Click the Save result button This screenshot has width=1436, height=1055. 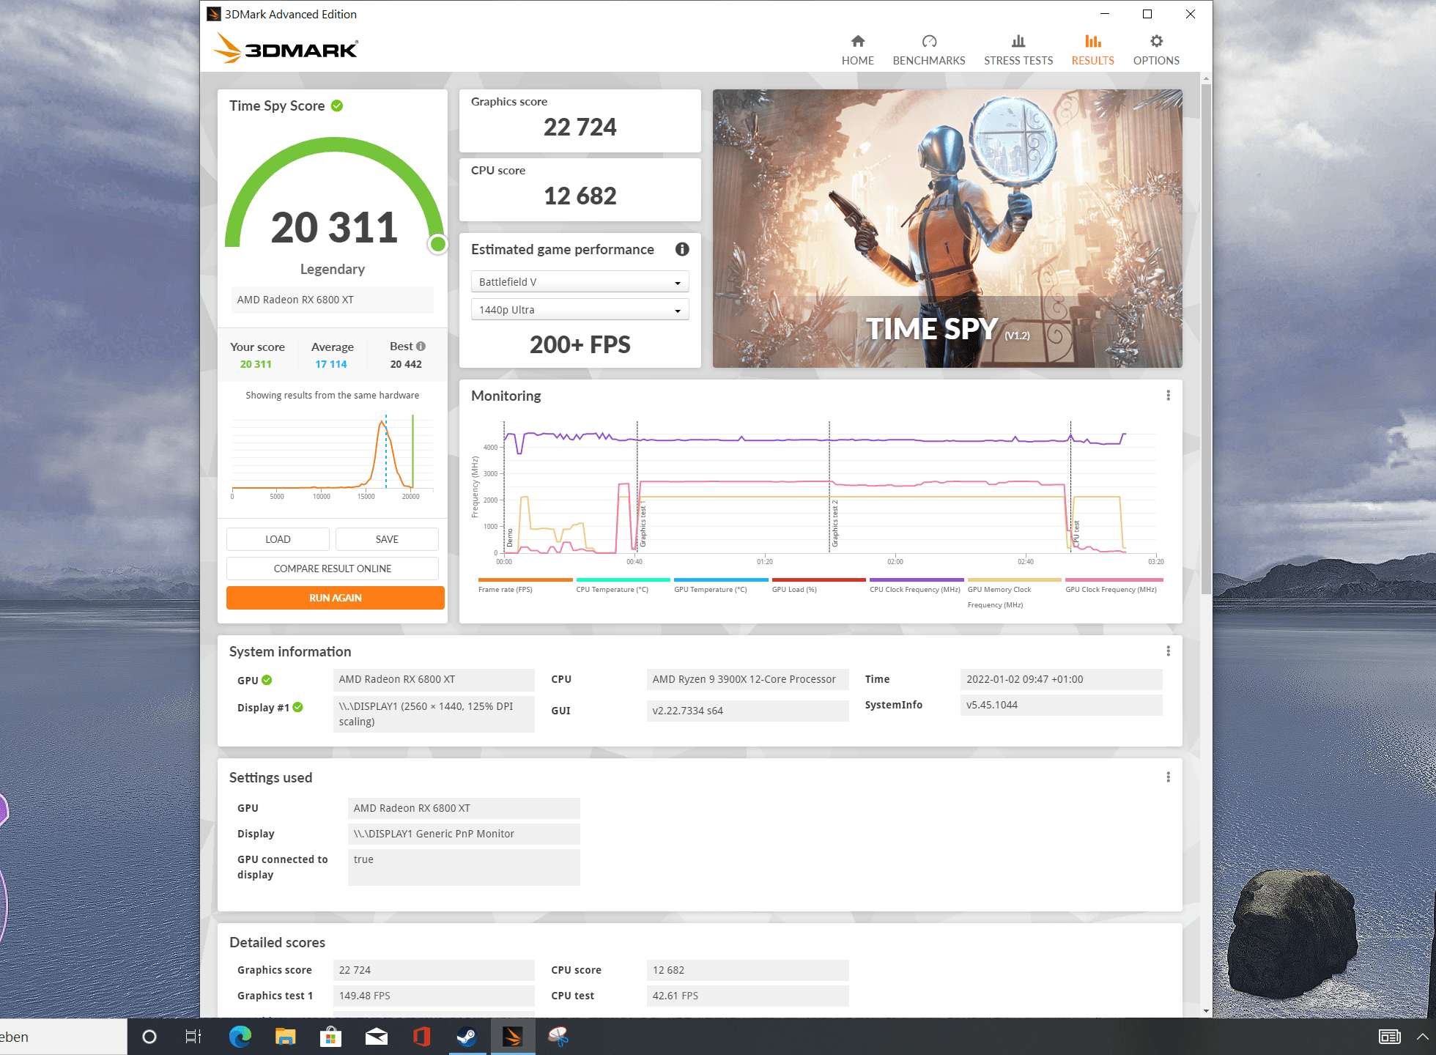[x=386, y=539]
